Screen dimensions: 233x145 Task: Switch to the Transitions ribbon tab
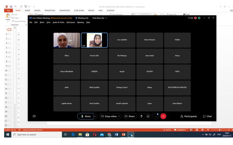point(50,11)
